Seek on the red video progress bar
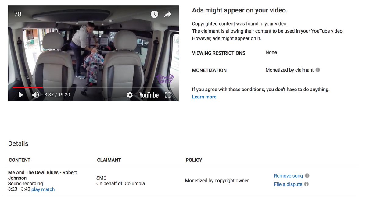 pyautogui.click(x=93, y=87)
